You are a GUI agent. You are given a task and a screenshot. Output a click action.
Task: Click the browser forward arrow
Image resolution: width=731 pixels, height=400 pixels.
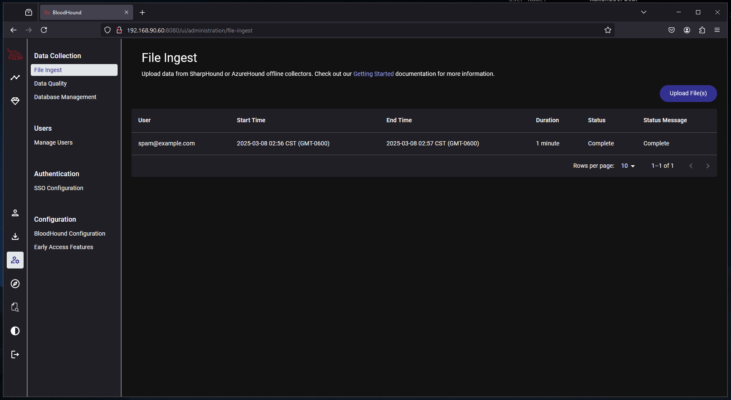tap(29, 30)
